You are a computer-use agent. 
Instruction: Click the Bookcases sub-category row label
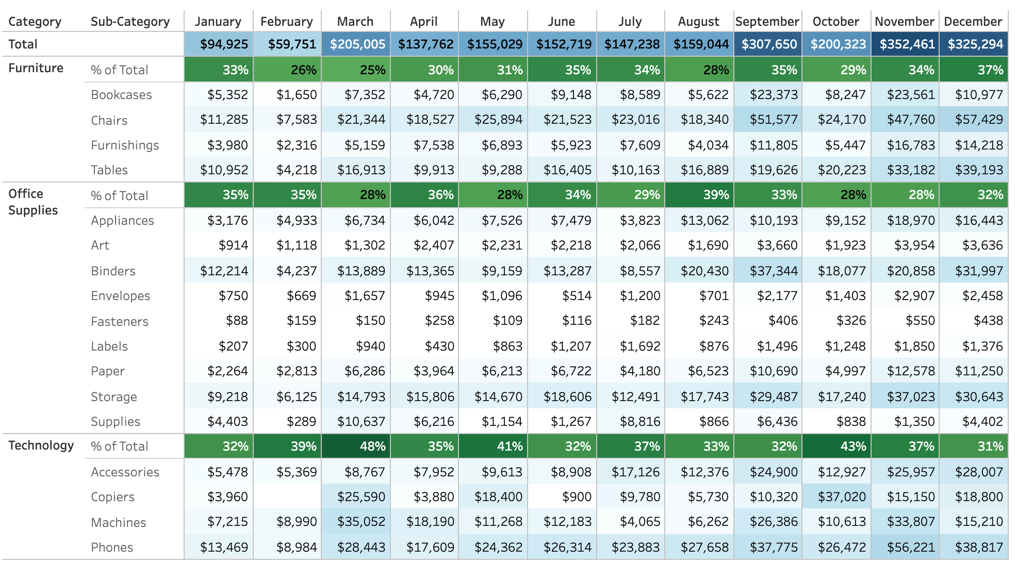121,95
